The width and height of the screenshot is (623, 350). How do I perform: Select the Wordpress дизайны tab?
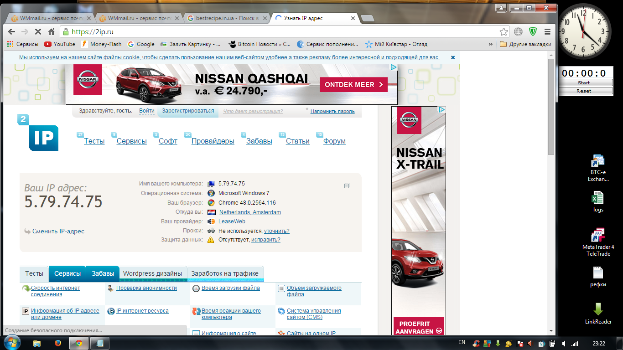pyautogui.click(x=153, y=273)
